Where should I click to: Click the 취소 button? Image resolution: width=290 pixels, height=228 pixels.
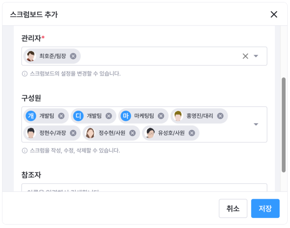[233, 208]
